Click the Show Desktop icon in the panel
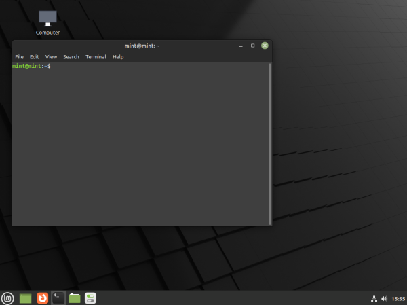 [x=25, y=298]
